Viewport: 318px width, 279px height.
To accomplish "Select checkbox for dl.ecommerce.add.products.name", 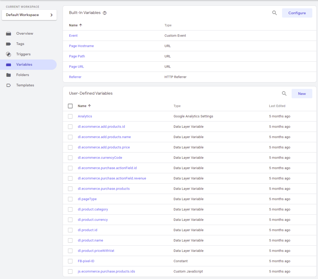I will click(x=70, y=137).
